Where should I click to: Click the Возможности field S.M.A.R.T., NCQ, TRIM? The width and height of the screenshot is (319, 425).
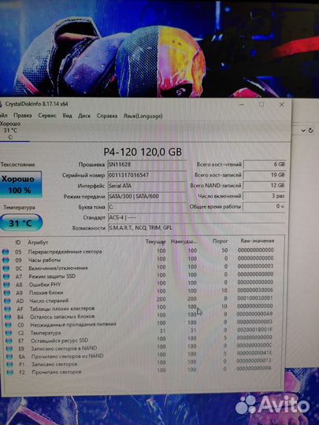[196, 228]
